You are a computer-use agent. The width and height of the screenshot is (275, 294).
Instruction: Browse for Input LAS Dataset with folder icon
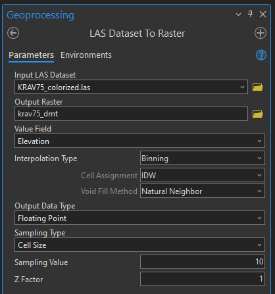[258, 87]
